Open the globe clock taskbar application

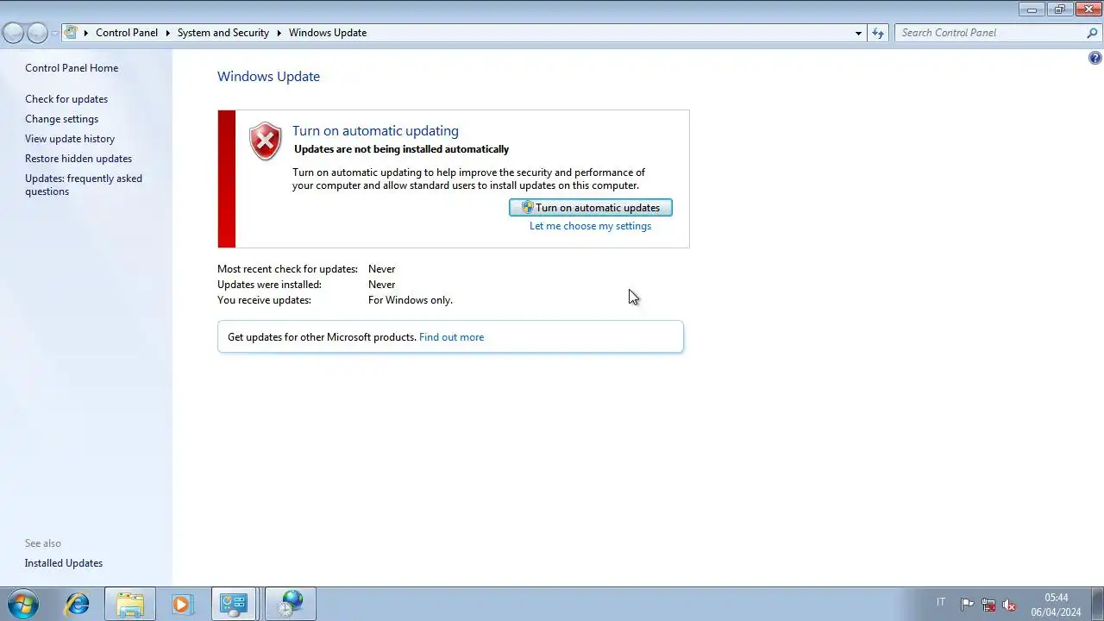(x=291, y=604)
